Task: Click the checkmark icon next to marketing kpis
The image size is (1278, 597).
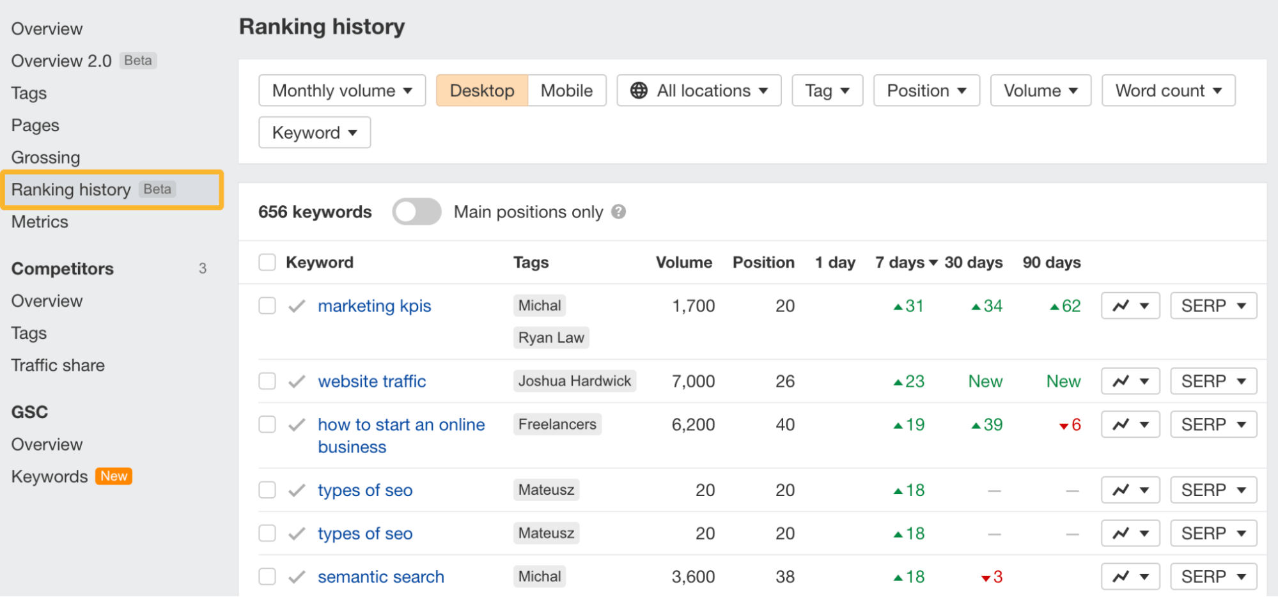Action: pos(297,306)
